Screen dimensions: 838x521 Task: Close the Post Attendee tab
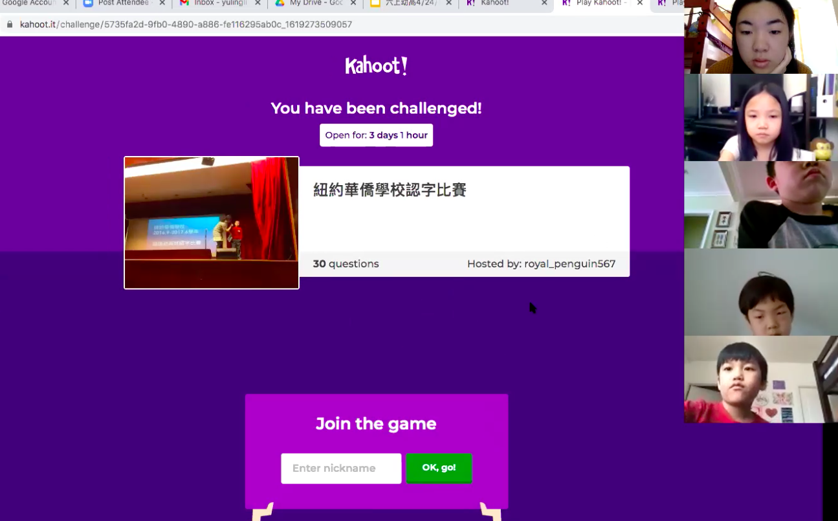(162, 3)
